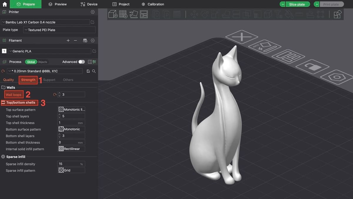Open the Bottom surface pattern dropdown

(71, 129)
